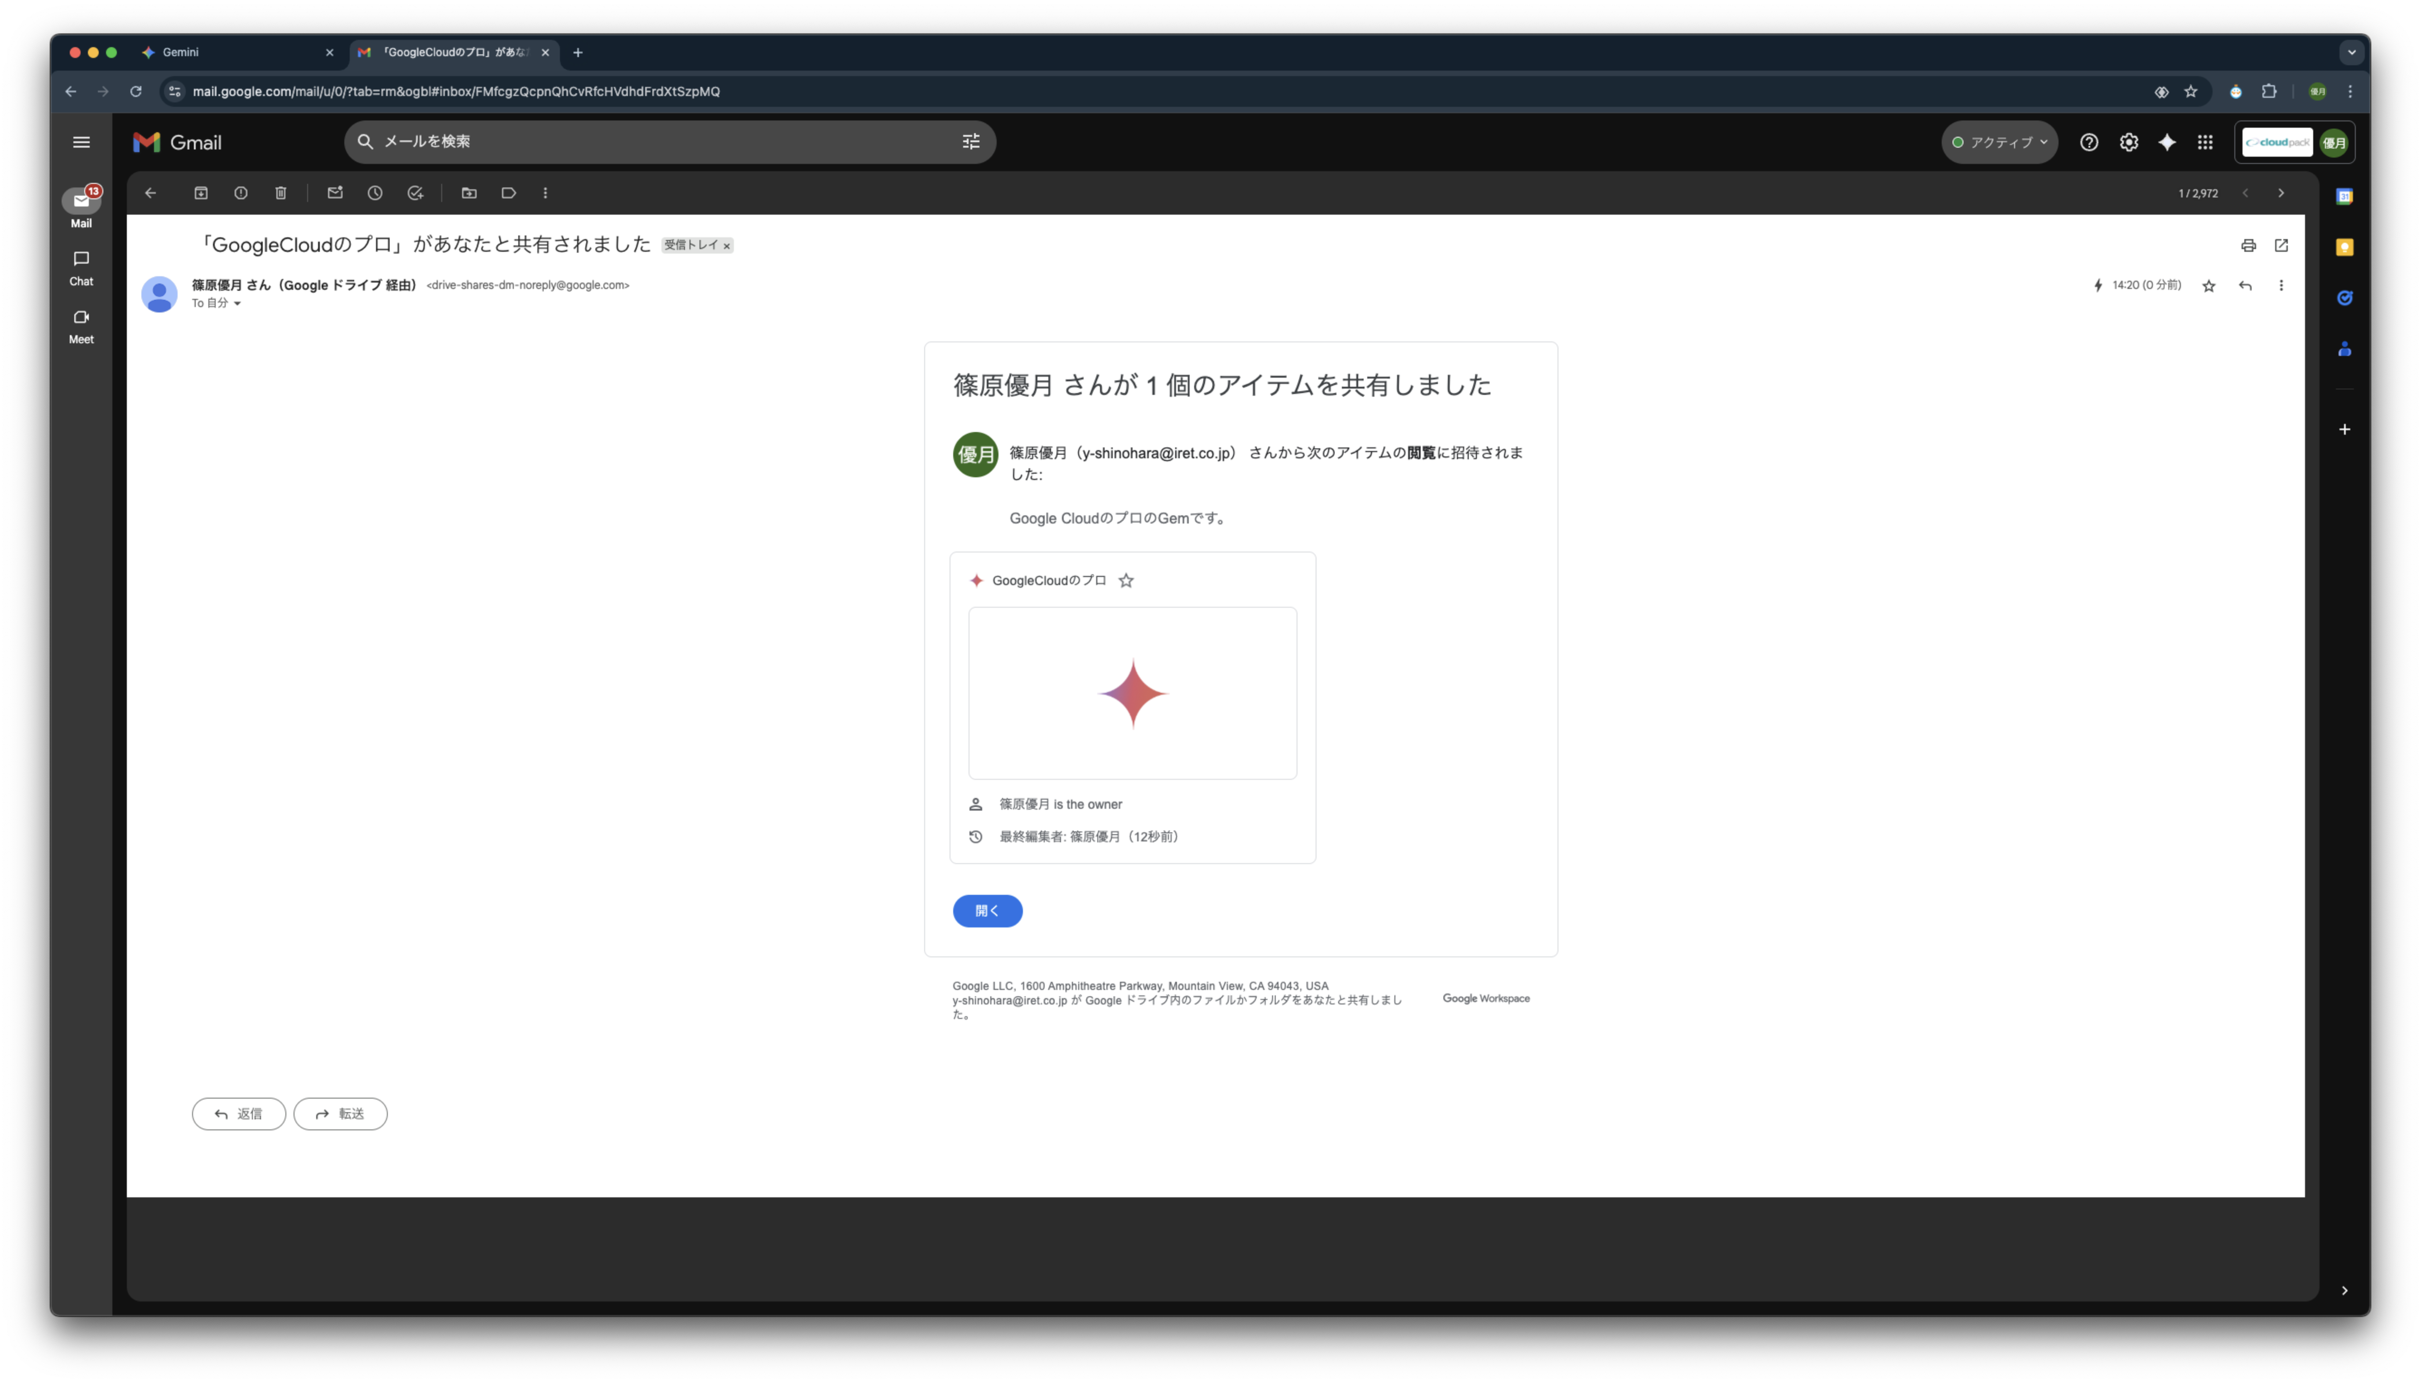Viewport: 2421px width, 1383px height.
Task: Click the sender's profile avatar
Action: pos(159,294)
